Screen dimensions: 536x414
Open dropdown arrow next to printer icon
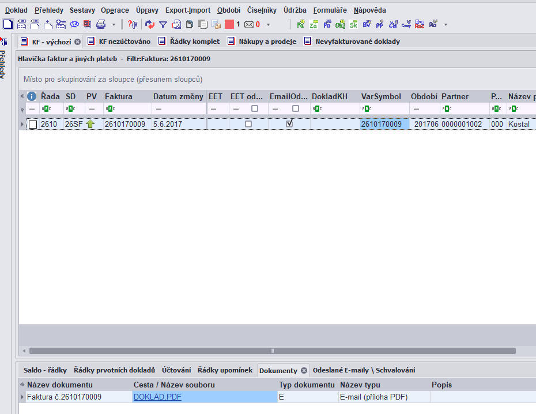click(114, 25)
